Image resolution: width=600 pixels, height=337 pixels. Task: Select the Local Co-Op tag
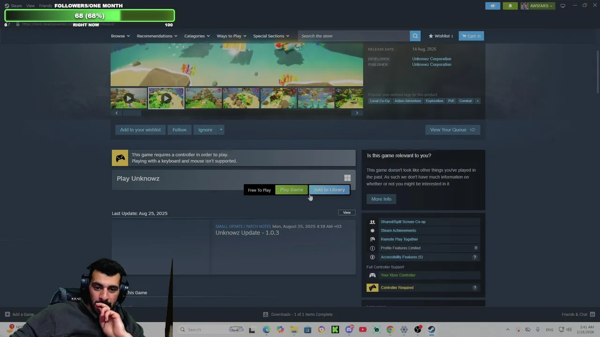pyautogui.click(x=380, y=101)
